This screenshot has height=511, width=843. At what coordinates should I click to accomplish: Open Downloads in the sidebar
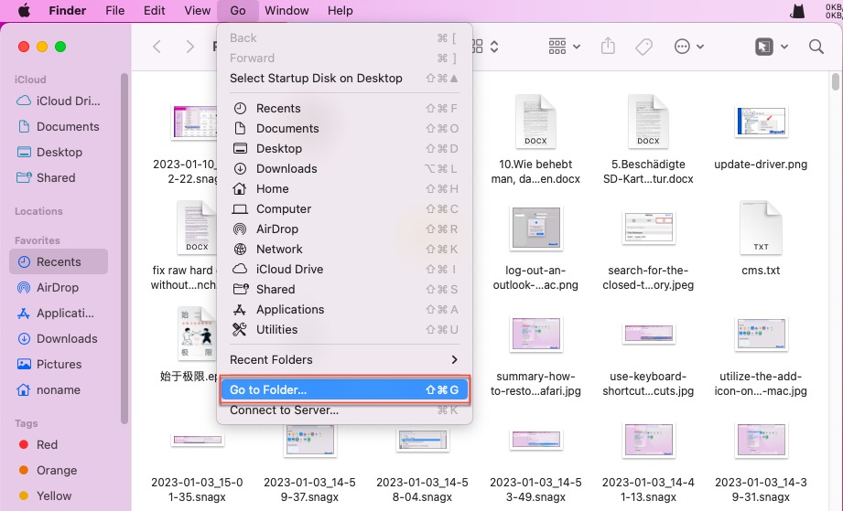tap(59, 339)
